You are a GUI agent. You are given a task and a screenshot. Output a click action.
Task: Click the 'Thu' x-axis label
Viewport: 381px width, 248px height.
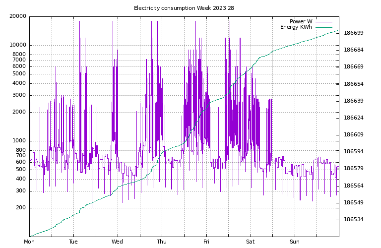pyautogui.click(x=162, y=242)
